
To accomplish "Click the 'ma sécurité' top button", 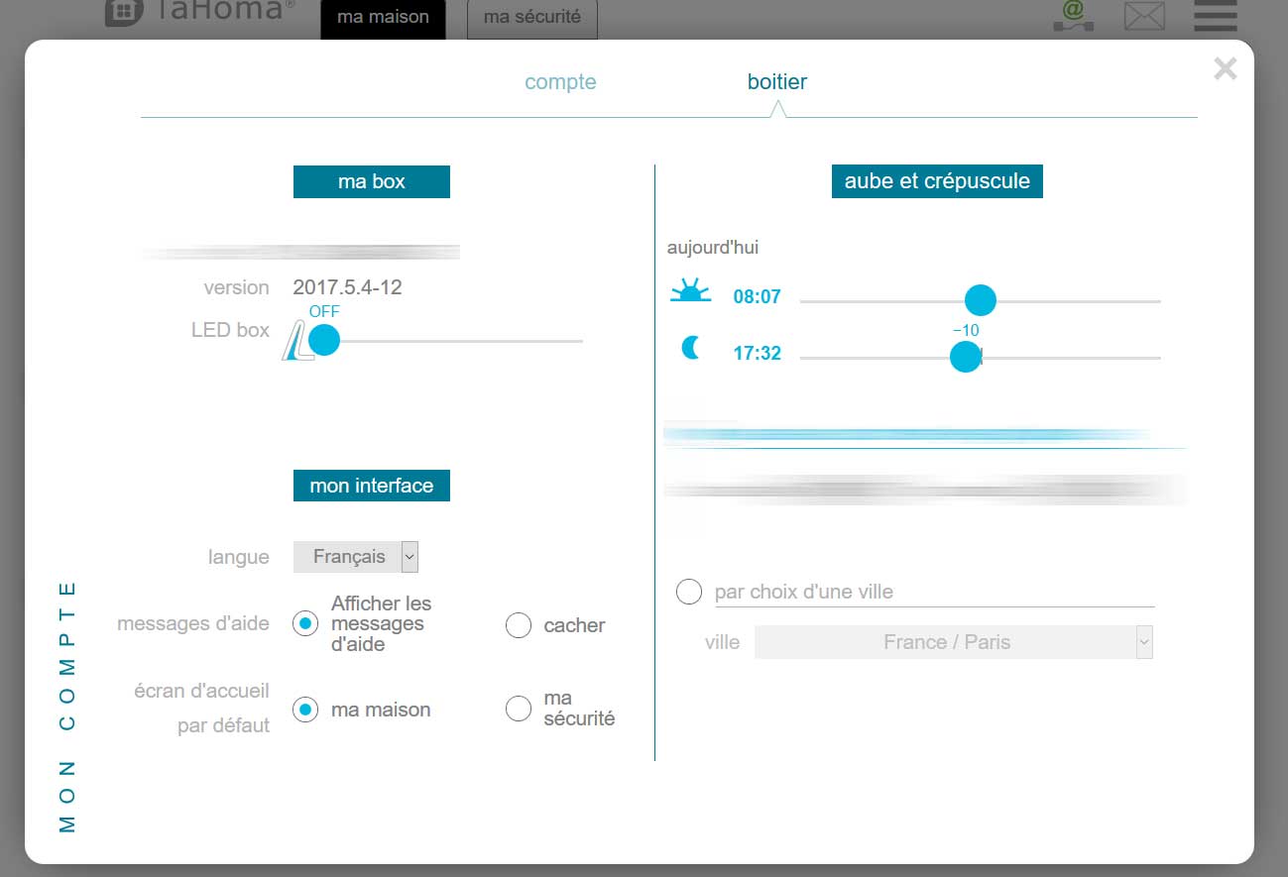I will (531, 19).
